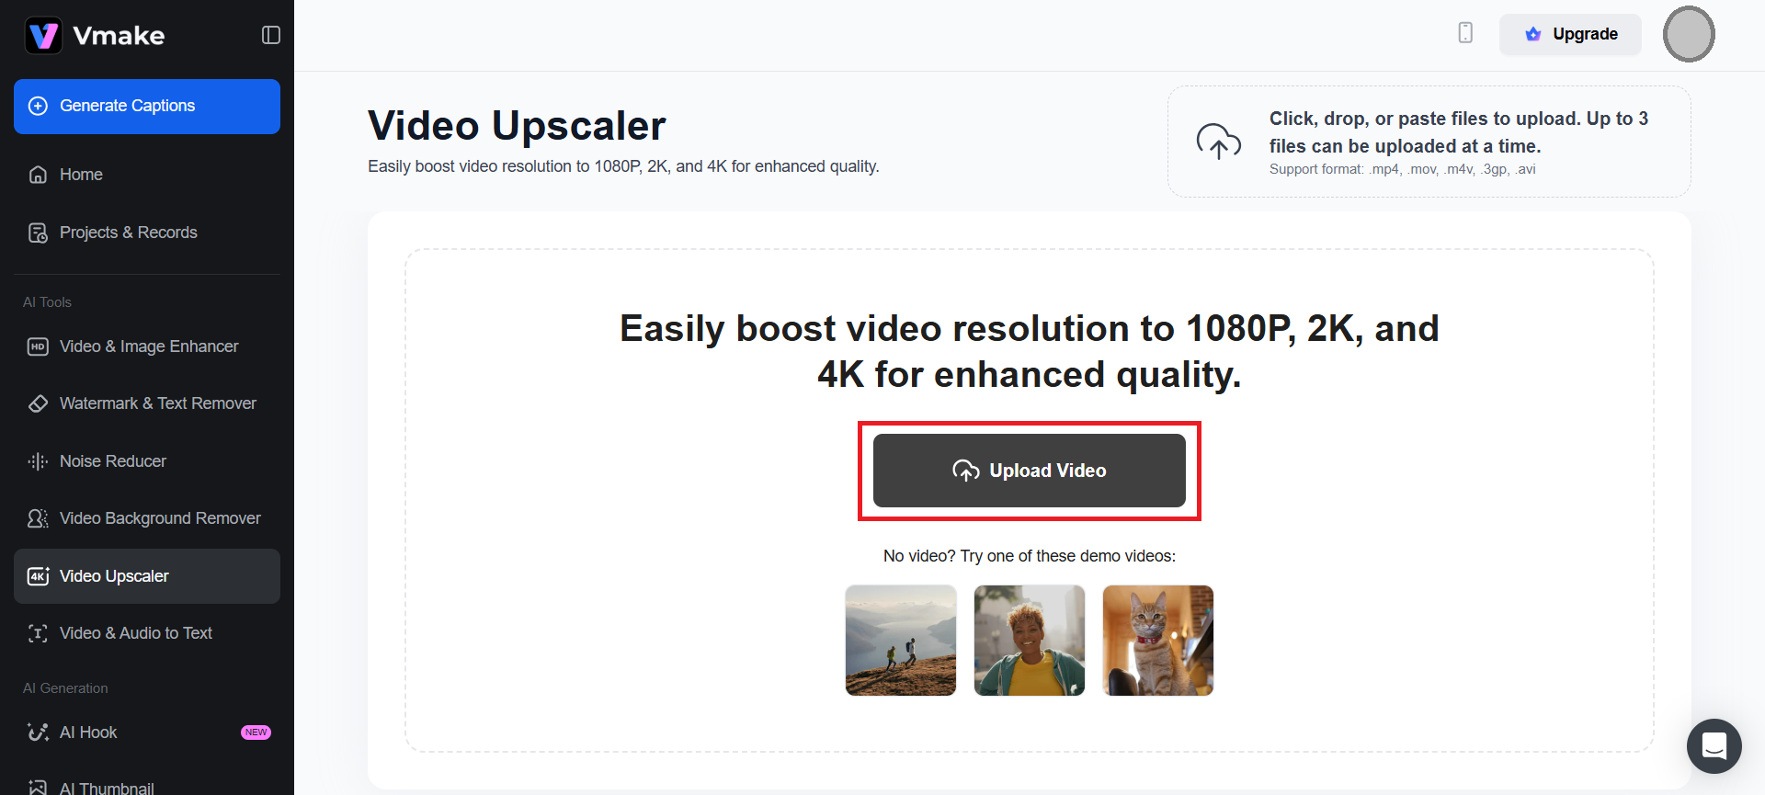Select Video & Image Enhancer tool
Screen dimensions: 1765x795
tap(147, 346)
